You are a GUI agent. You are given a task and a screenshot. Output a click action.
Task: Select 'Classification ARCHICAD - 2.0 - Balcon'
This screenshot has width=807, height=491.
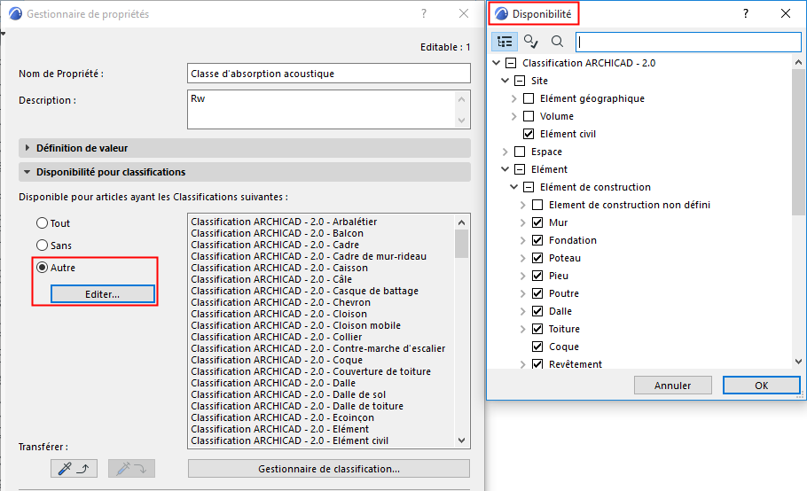(277, 233)
